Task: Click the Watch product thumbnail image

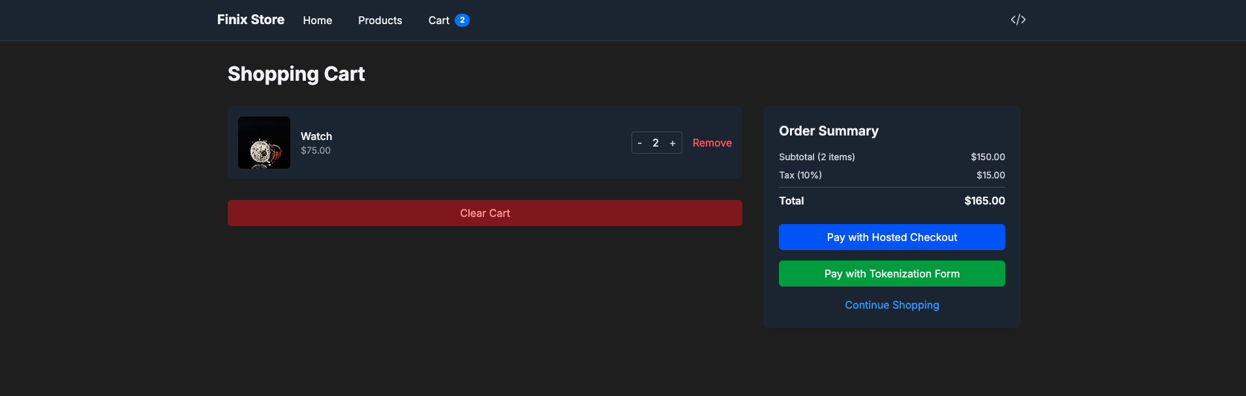Action: (x=264, y=142)
